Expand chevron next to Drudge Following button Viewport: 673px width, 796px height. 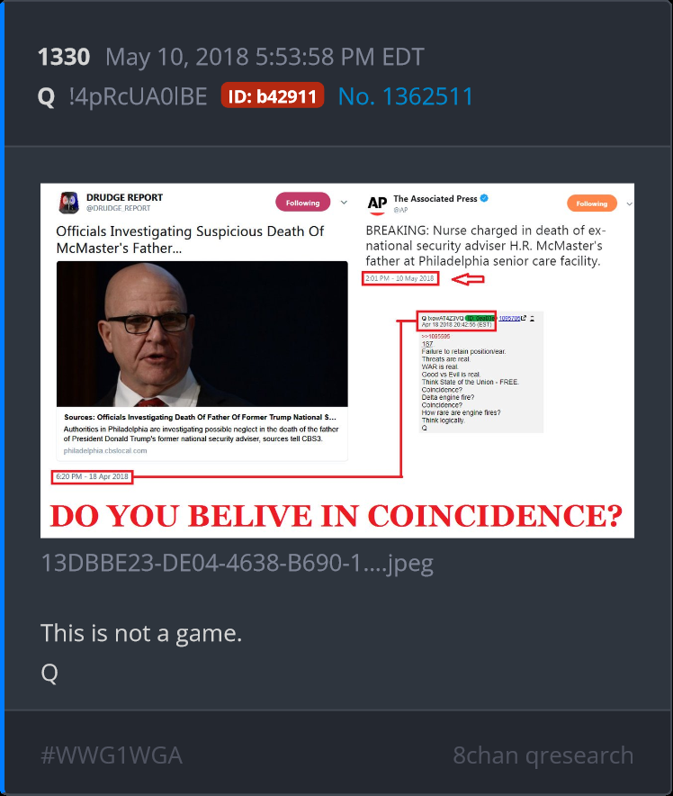(x=344, y=203)
